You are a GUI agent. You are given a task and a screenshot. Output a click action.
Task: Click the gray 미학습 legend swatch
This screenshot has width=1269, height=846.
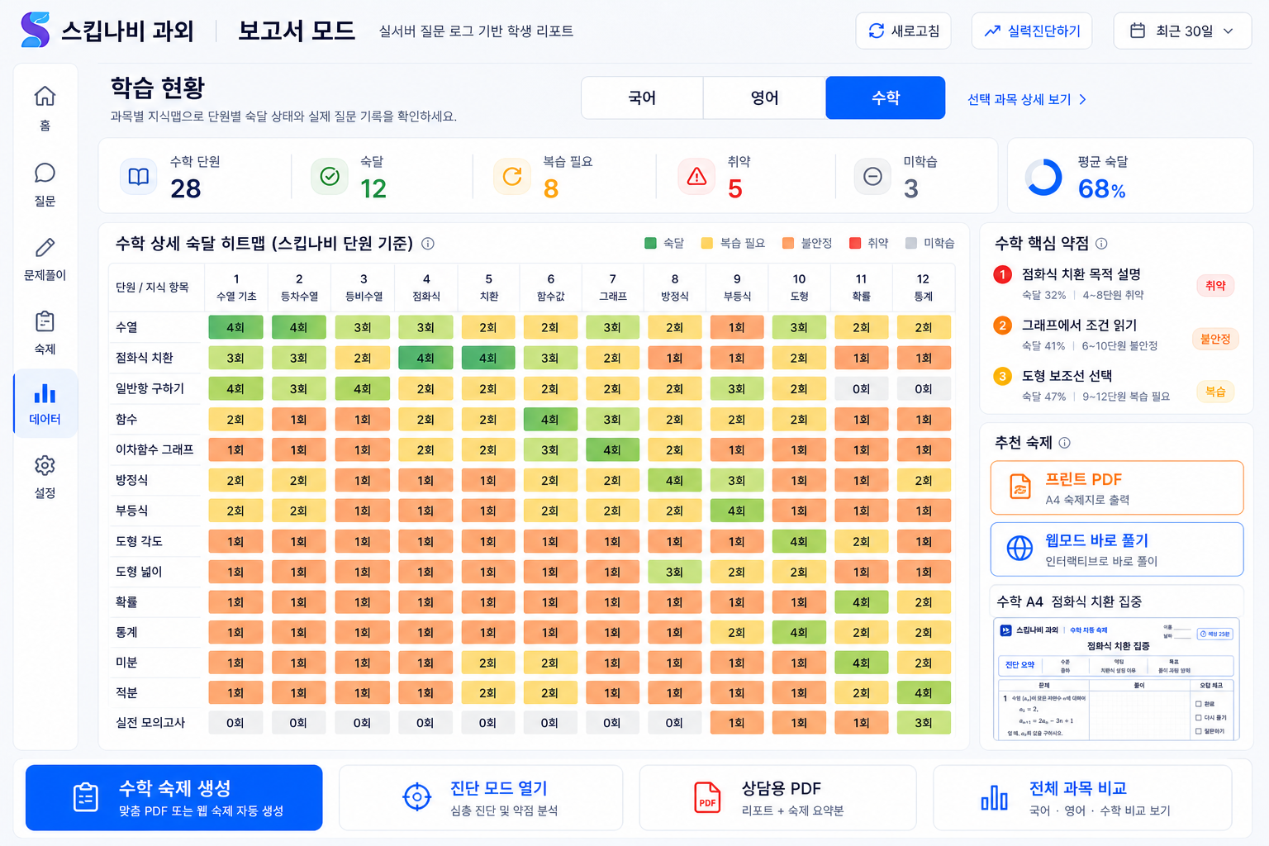pyautogui.click(x=911, y=243)
